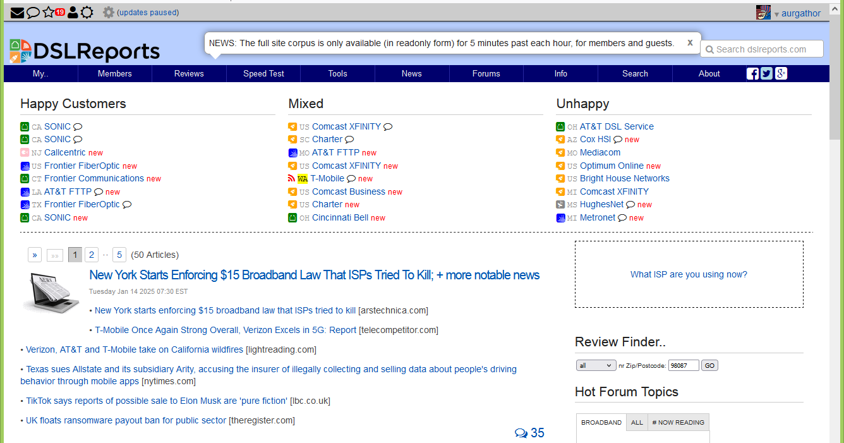This screenshot has height=443, width=844.
Task: Open comment bubble beside TX Frontier FiberOptic
Action: click(127, 205)
